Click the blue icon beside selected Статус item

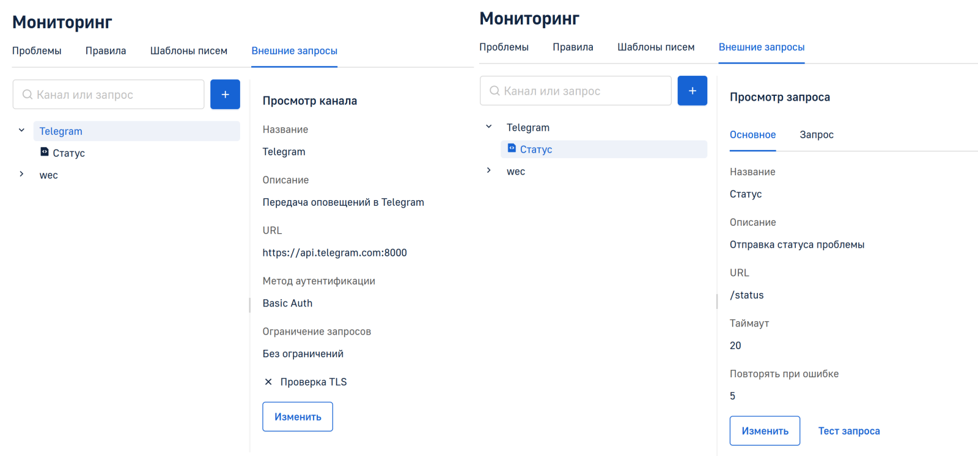512,148
